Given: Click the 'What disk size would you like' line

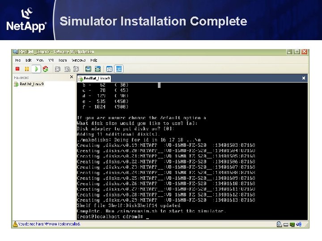Looking at the screenshot, I should tap(137, 123).
